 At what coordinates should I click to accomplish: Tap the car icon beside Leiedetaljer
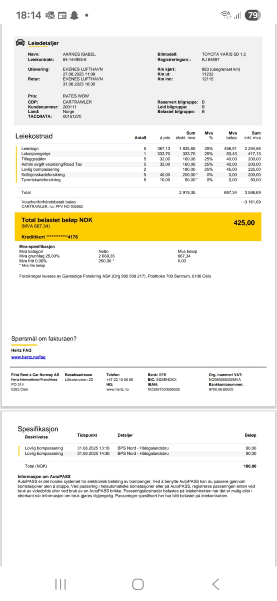tap(20, 43)
